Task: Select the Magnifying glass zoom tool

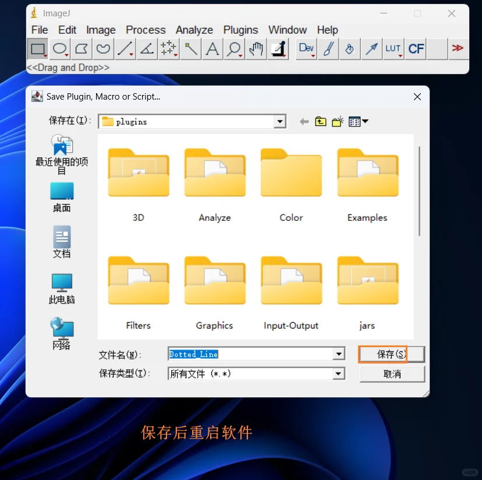Action: tap(233, 49)
